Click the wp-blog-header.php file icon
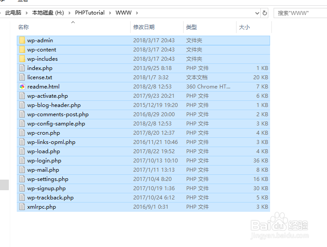This screenshot has width=327, height=247. 22,105
